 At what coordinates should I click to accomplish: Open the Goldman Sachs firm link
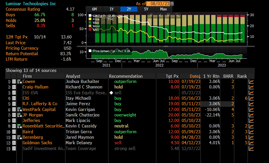click(37, 143)
